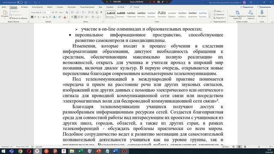
Task: Switch to the Макет ribbon tab
Action: point(50,7)
